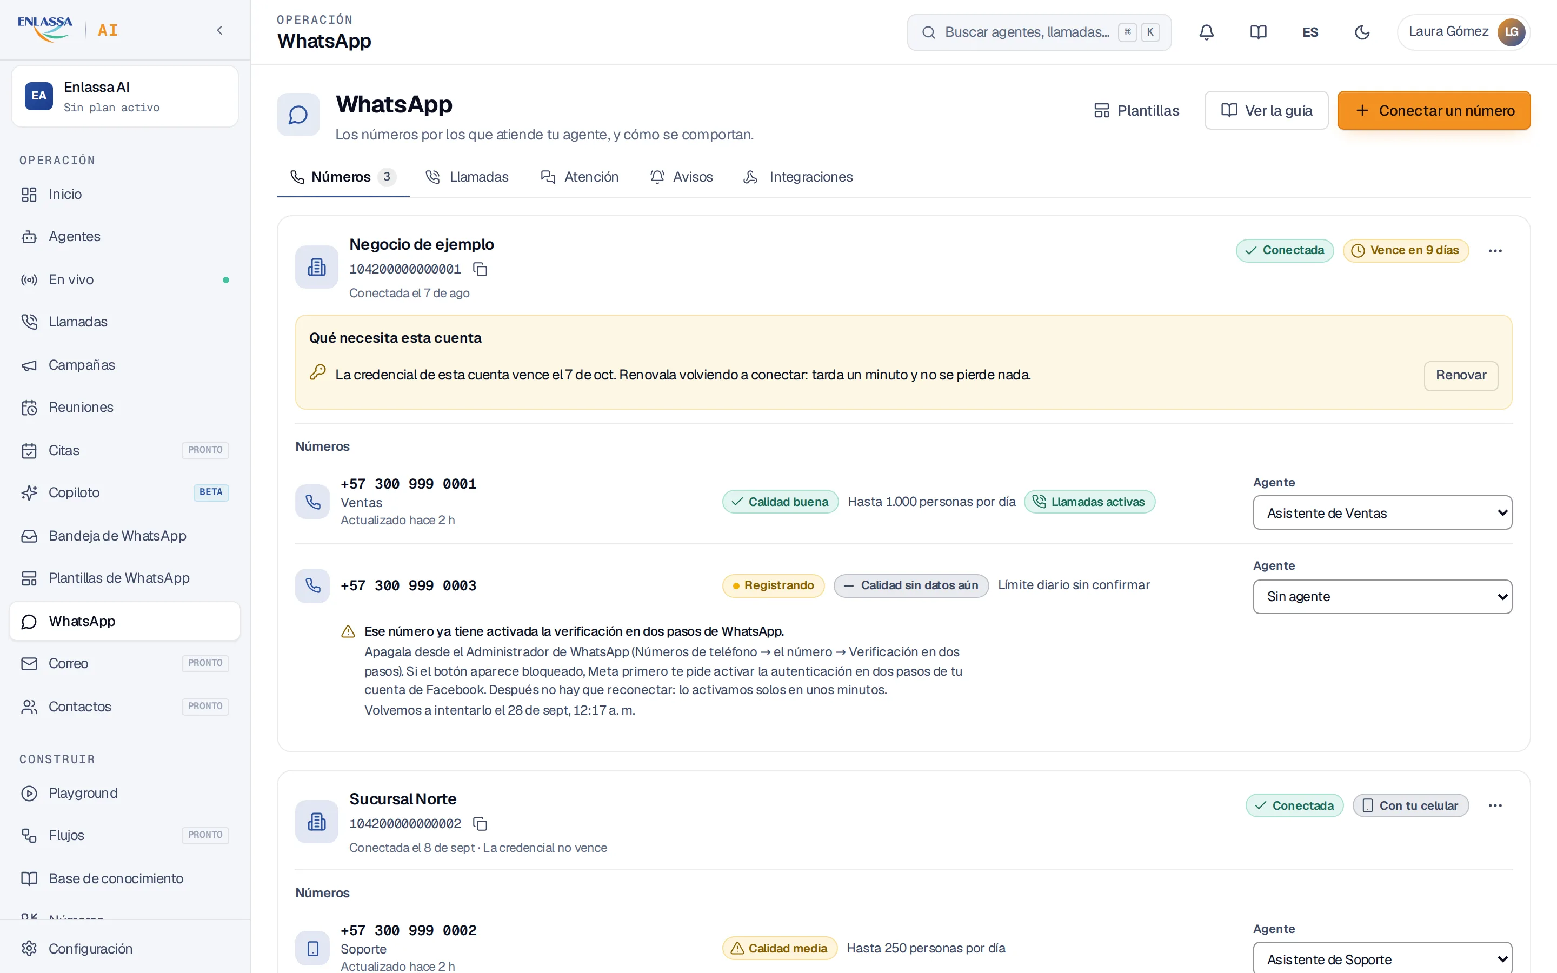Open the notifications bell
The width and height of the screenshot is (1557, 973).
tap(1206, 31)
